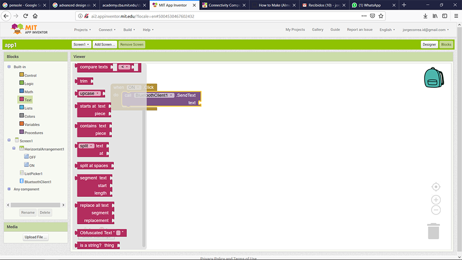
Task: Open the upcase block dropdown
Action: (90, 93)
